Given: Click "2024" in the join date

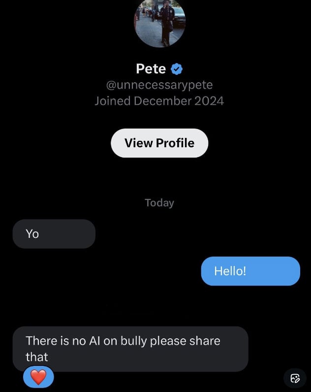Looking at the screenshot, I should pyautogui.click(x=209, y=101).
